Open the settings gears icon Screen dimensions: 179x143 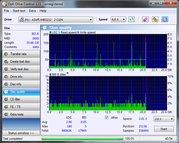[x=155, y=19]
